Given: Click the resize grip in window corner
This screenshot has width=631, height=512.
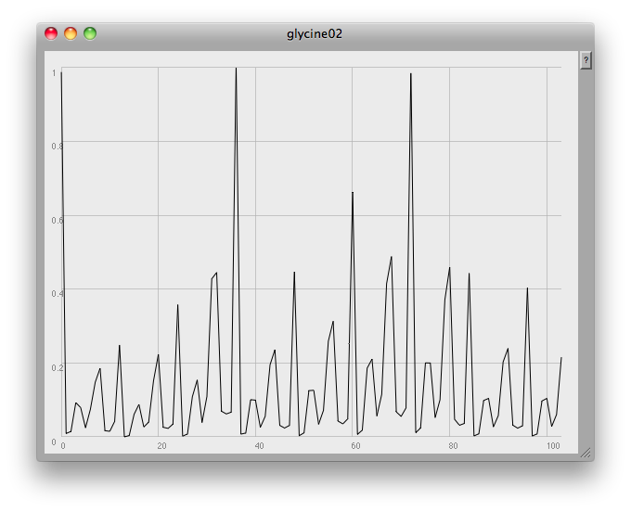Looking at the screenshot, I should coord(585,452).
